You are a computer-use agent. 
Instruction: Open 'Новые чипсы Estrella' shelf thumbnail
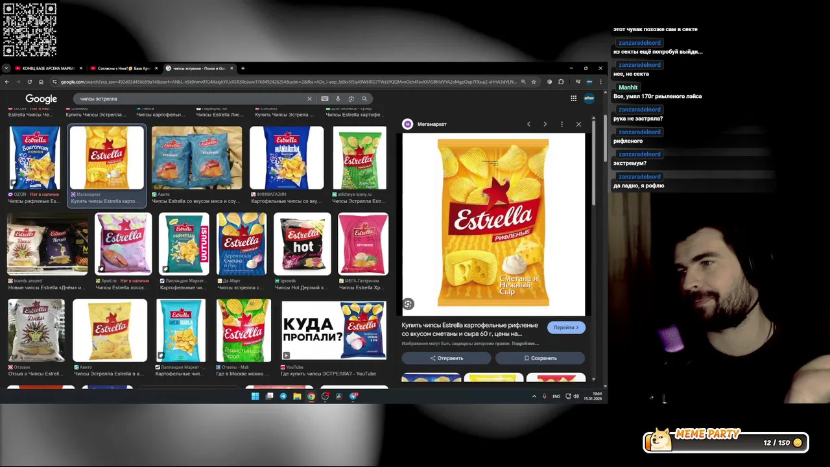(x=47, y=244)
